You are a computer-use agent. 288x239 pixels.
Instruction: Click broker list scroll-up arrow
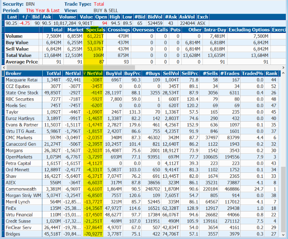[283, 73]
